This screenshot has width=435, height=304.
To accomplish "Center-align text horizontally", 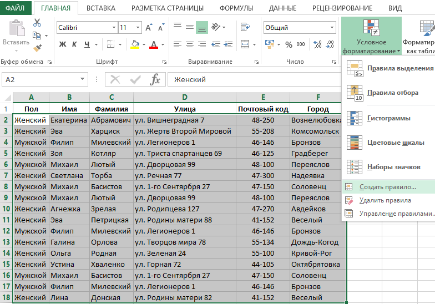I will point(190,44).
